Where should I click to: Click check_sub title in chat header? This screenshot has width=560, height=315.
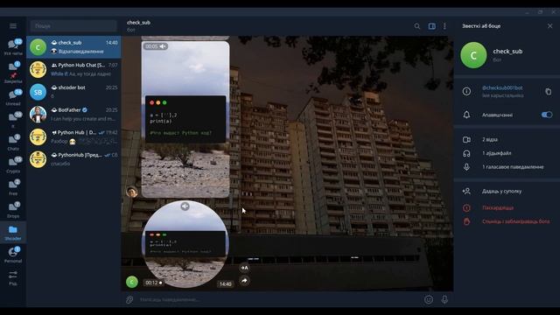click(138, 22)
